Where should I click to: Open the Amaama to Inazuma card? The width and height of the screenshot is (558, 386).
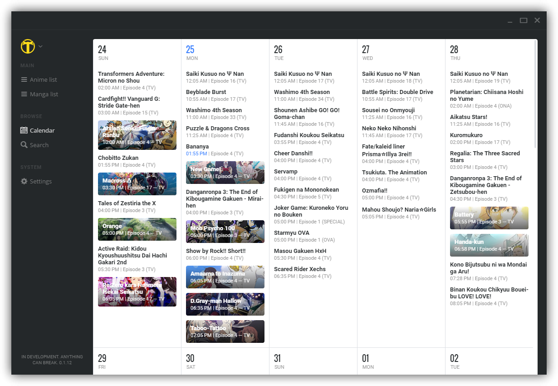225,277
